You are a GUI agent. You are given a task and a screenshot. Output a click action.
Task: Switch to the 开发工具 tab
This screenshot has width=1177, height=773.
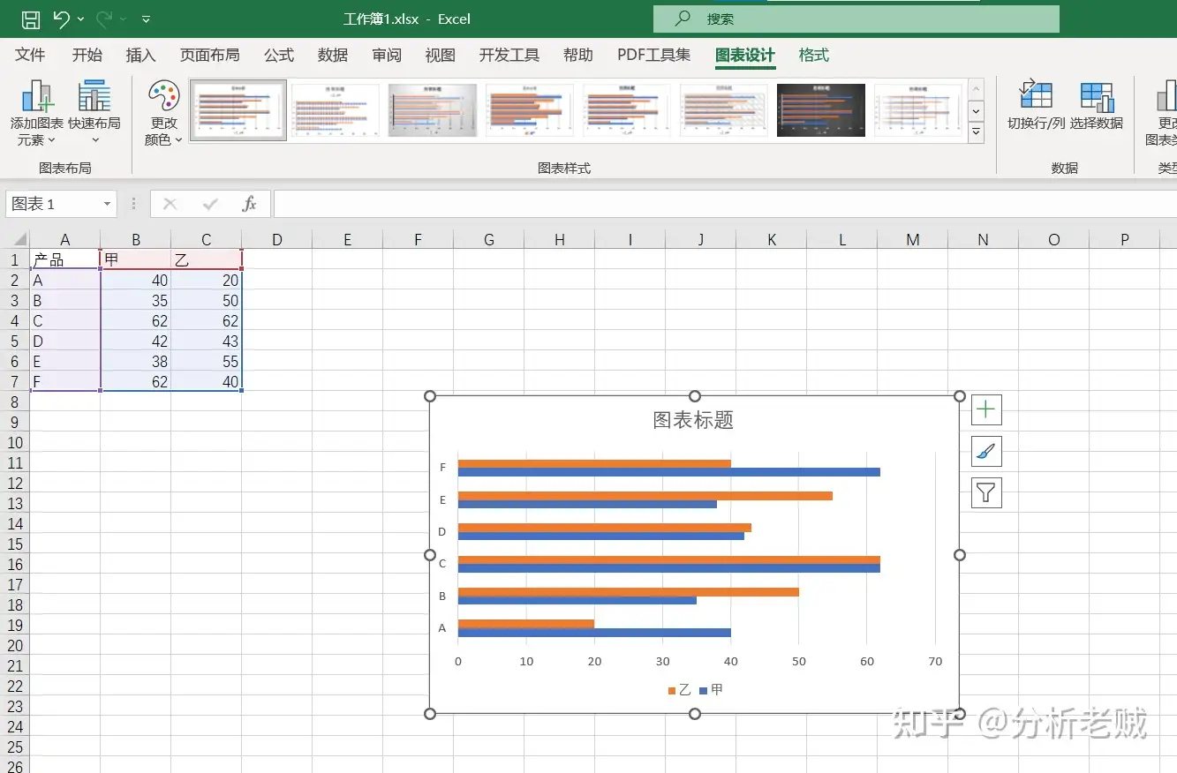[509, 55]
